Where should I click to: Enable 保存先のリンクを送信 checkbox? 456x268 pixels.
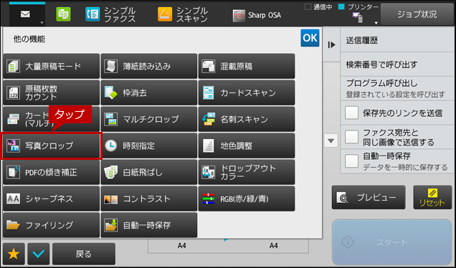pyautogui.click(x=351, y=113)
